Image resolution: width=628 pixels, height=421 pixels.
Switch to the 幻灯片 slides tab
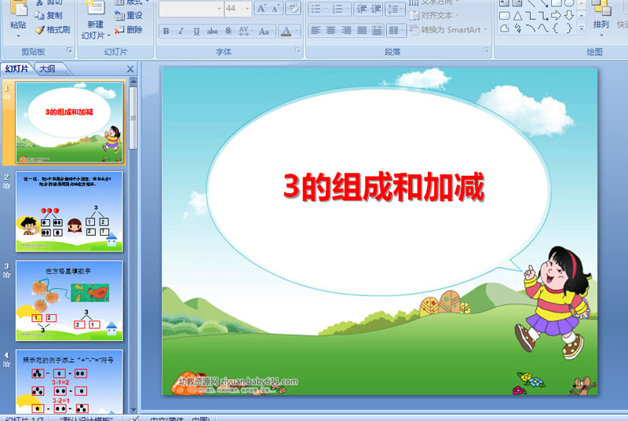coord(16,68)
